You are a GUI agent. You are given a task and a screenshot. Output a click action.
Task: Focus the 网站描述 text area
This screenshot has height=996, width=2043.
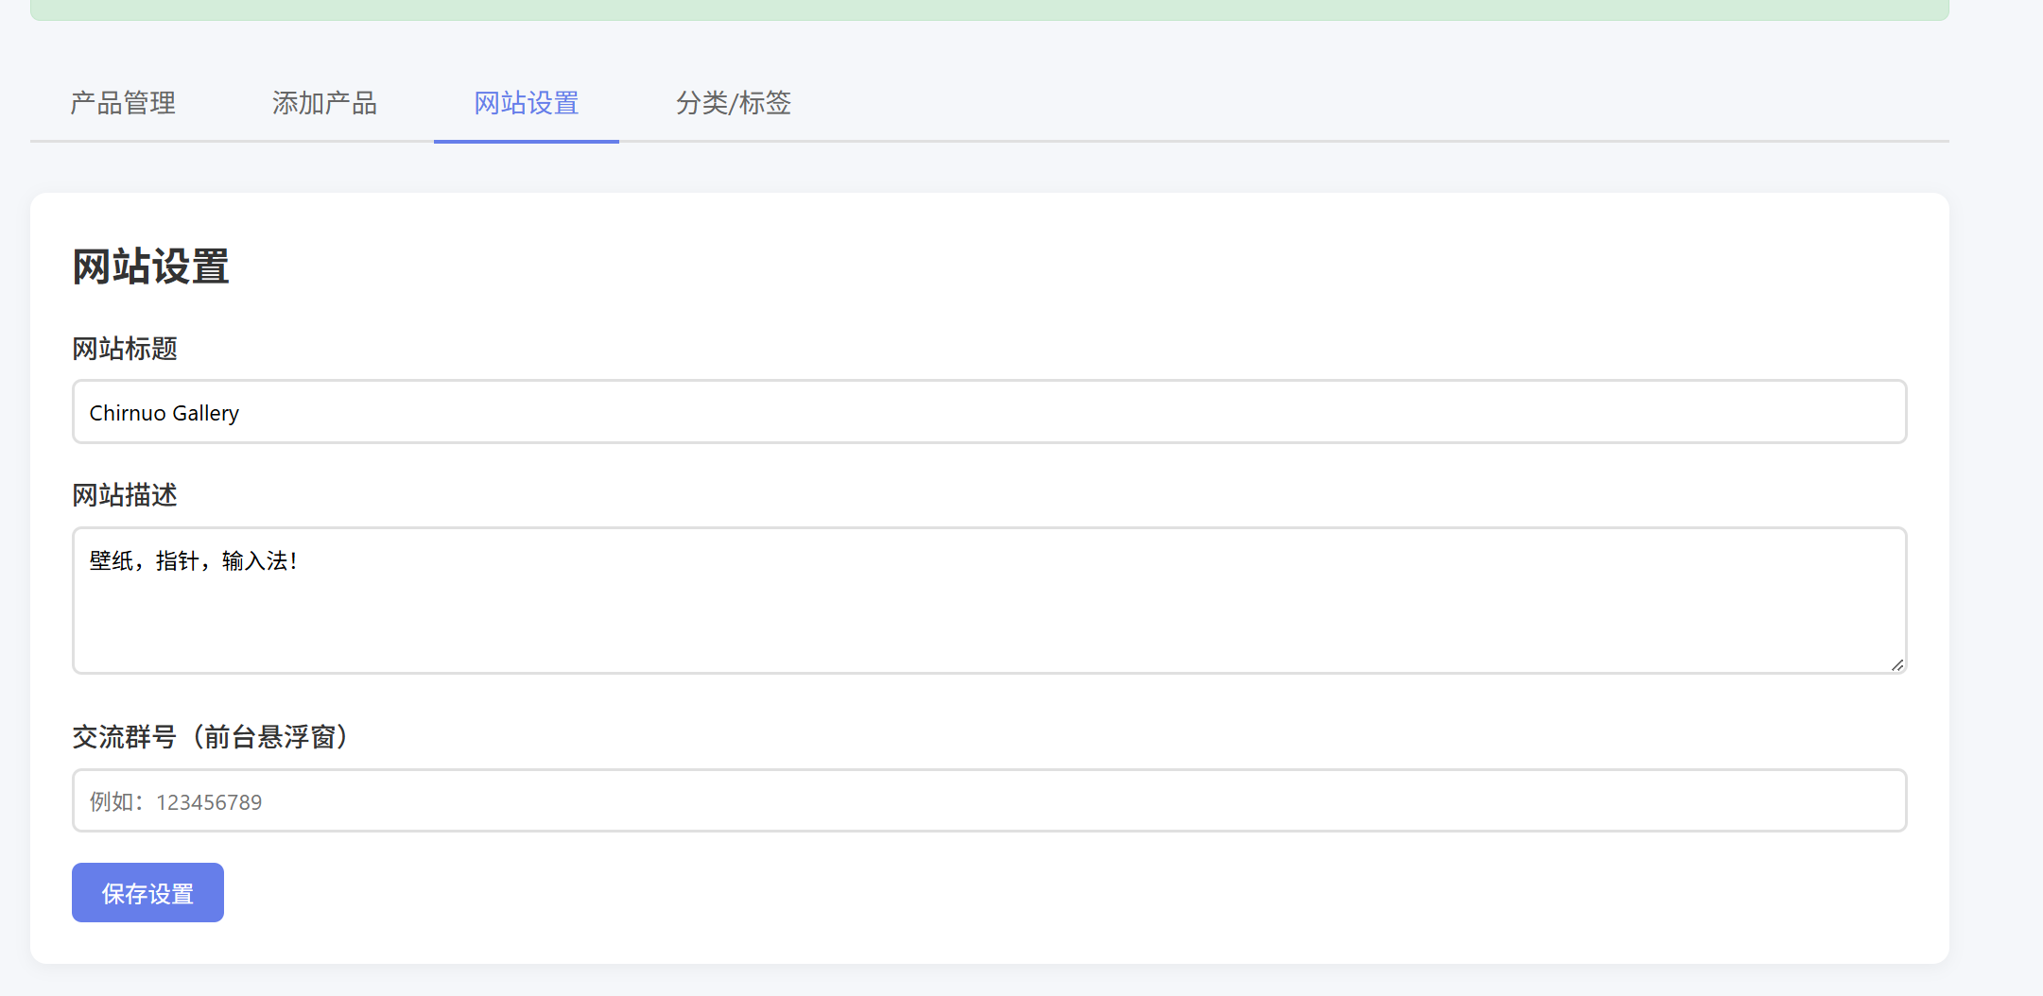tap(989, 600)
